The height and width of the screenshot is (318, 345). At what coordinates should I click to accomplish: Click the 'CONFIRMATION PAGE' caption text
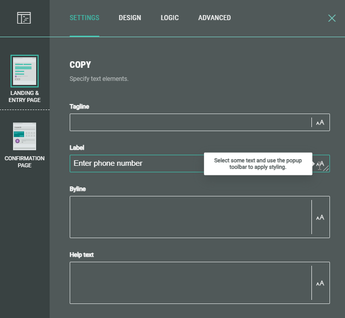(x=25, y=162)
